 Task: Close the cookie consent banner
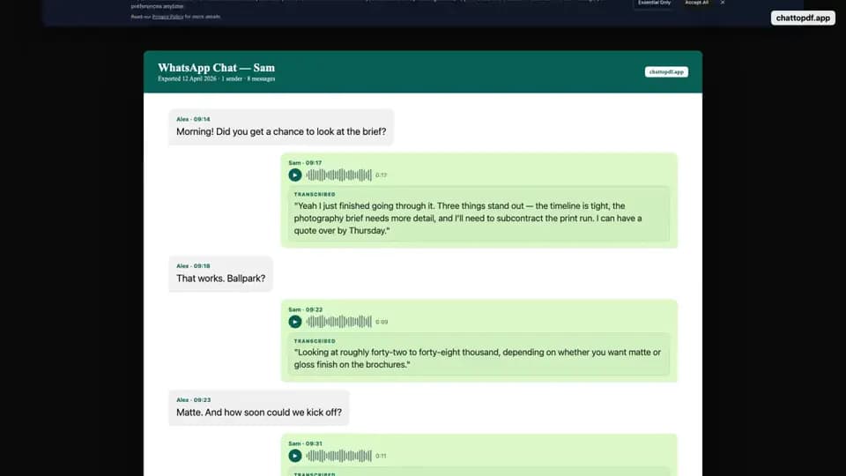pos(723,3)
